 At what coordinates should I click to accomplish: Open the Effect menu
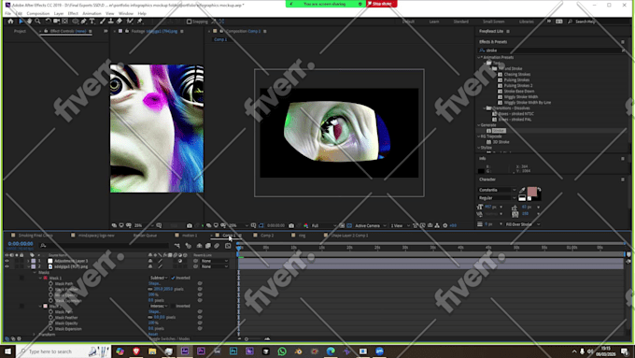tap(73, 13)
